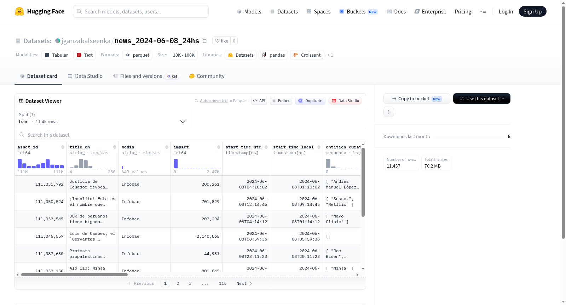Click the title_ch length histogram

pyautogui.click(x=93, y=164)
